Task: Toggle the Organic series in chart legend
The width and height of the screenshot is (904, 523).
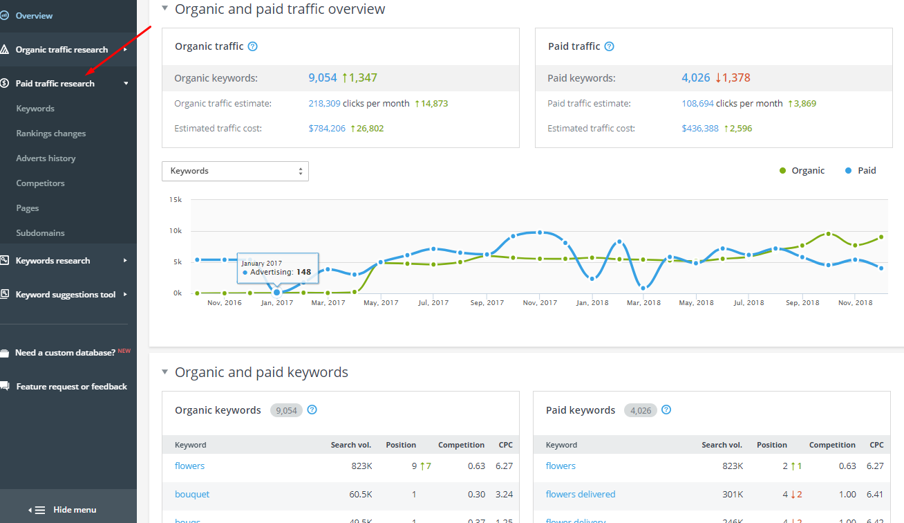Action: tap(802, 170)
